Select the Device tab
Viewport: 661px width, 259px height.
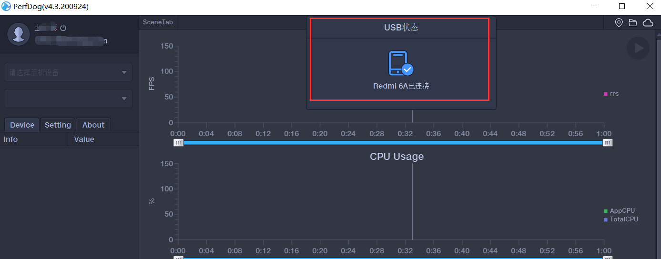(22, 125)
